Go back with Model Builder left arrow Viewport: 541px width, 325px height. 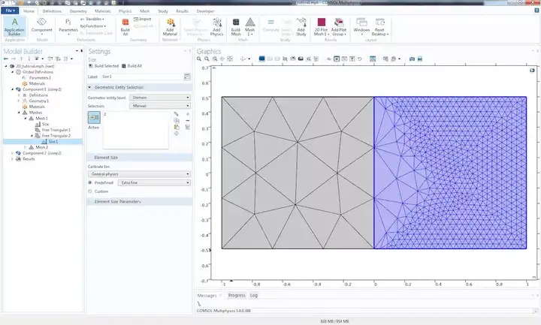6,59
